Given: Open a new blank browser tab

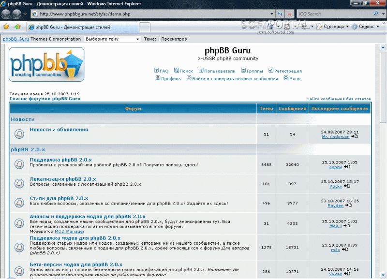Looking at the screenshot, I should [x=145, y=27].
